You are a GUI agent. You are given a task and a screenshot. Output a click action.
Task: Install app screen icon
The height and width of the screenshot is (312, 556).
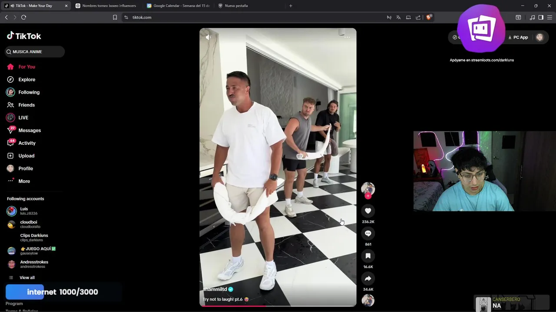(x=408, y=17)
